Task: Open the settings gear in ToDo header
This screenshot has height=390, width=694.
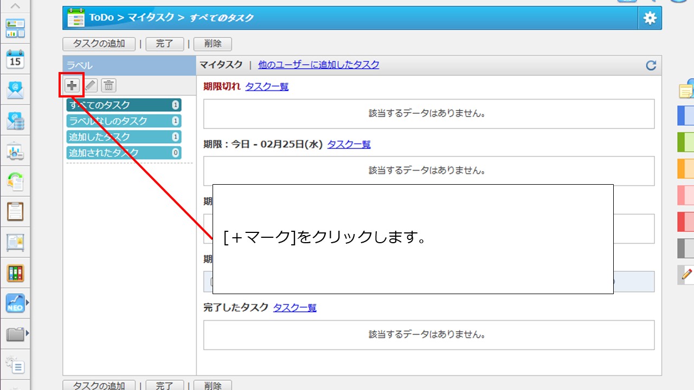Action: [650, 18]
